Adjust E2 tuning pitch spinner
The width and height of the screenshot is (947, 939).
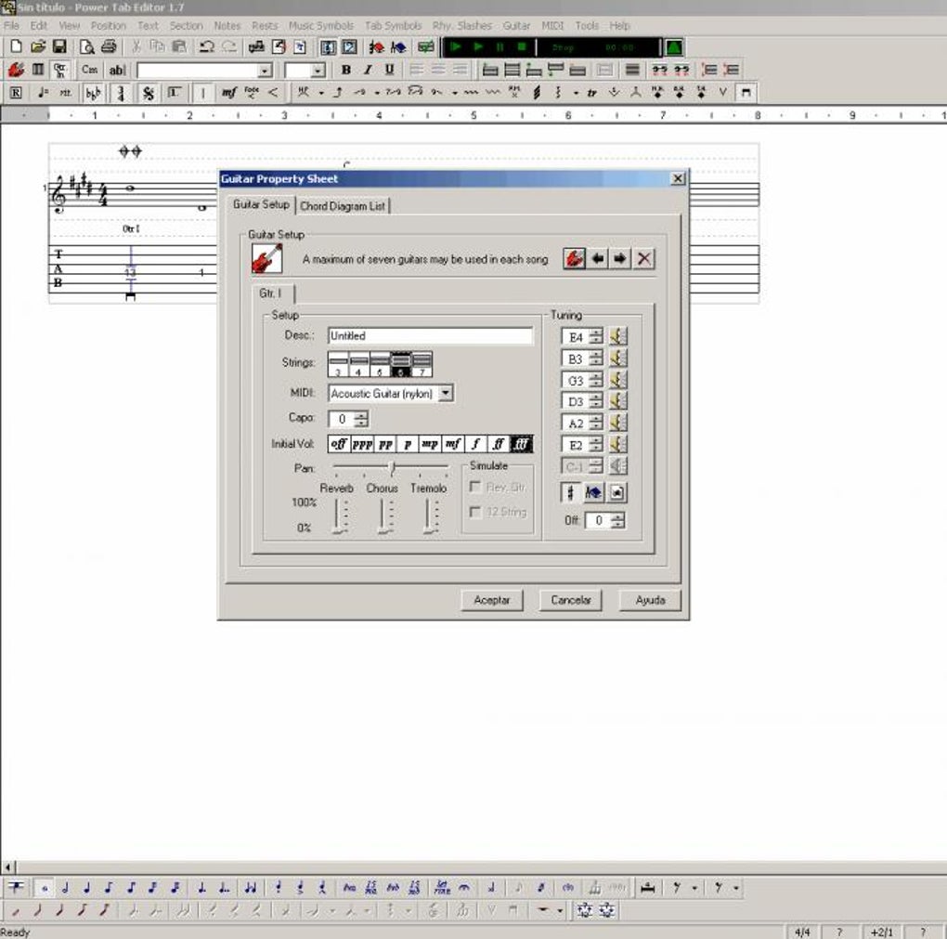pos(595,445)
